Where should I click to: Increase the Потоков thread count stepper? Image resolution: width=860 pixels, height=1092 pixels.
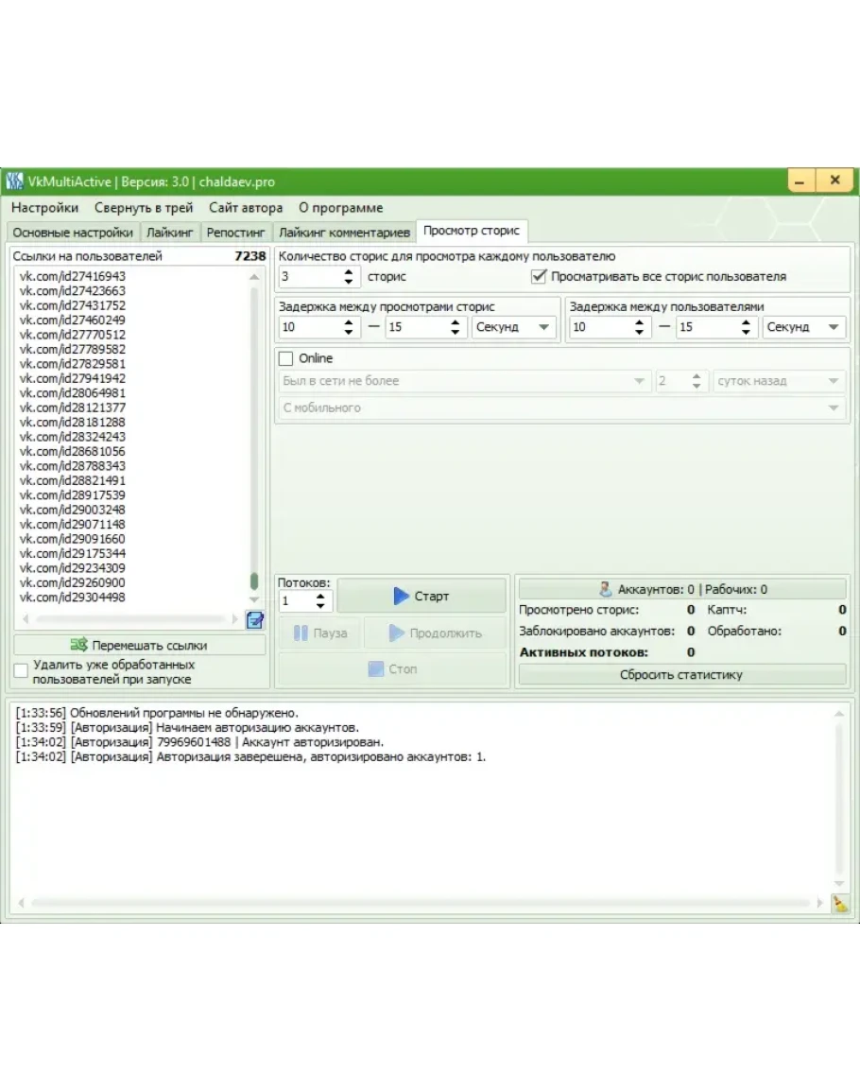320,596
